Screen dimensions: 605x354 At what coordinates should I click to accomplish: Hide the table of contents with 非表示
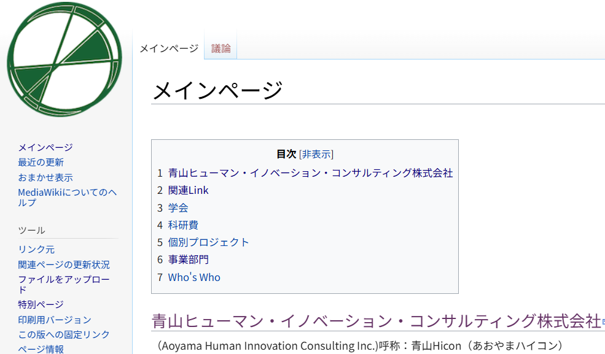[316, 154]
